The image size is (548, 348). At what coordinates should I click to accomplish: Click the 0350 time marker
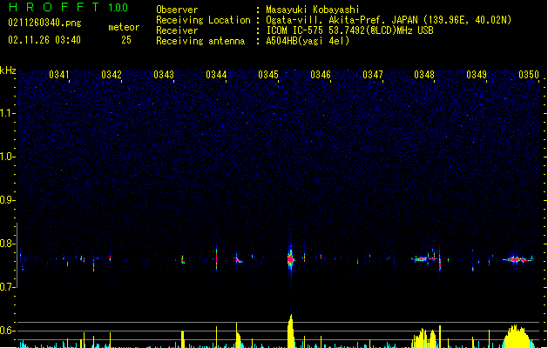click(529, 75)
